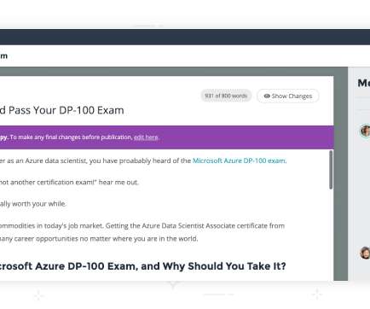Open the Microsoft Azure DP-100 exam link
This screenshot has width=370, height=309.
240,160
